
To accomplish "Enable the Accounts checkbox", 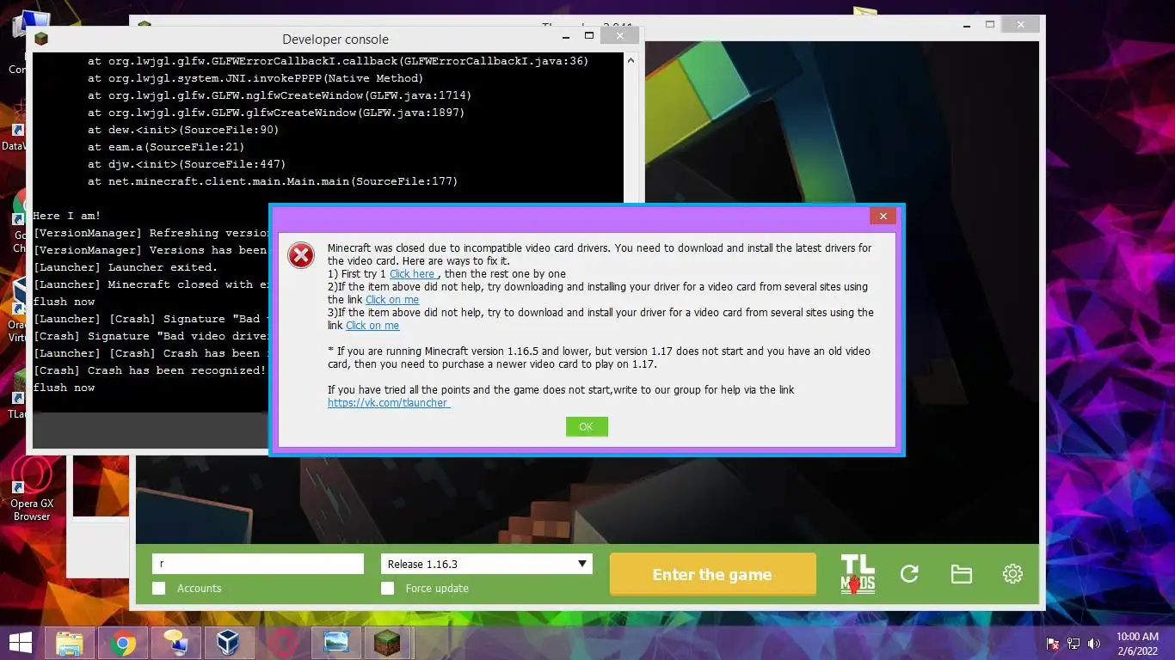I will pos(158,589).
